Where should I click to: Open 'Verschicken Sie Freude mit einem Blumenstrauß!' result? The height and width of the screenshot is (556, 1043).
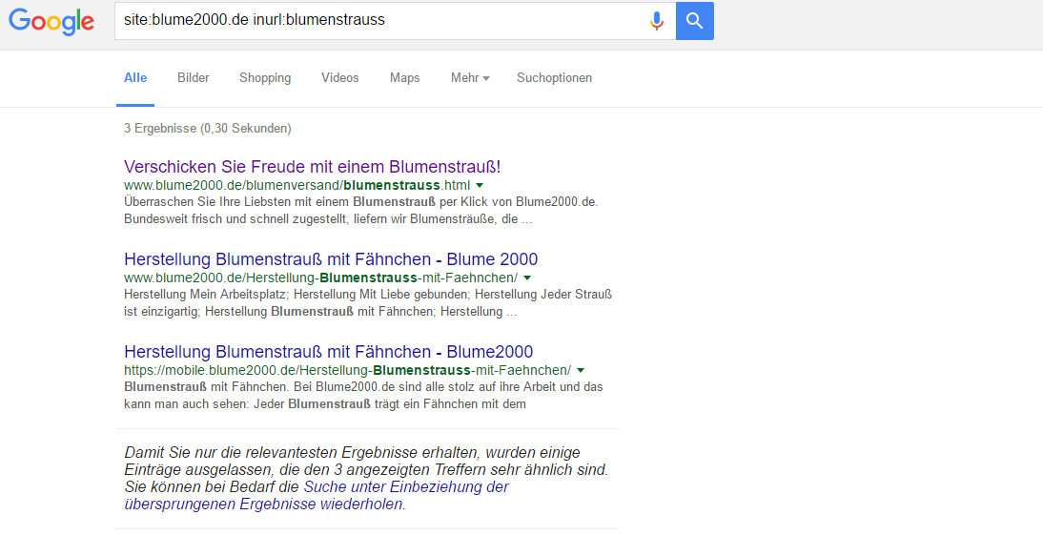tap(312, 166)
